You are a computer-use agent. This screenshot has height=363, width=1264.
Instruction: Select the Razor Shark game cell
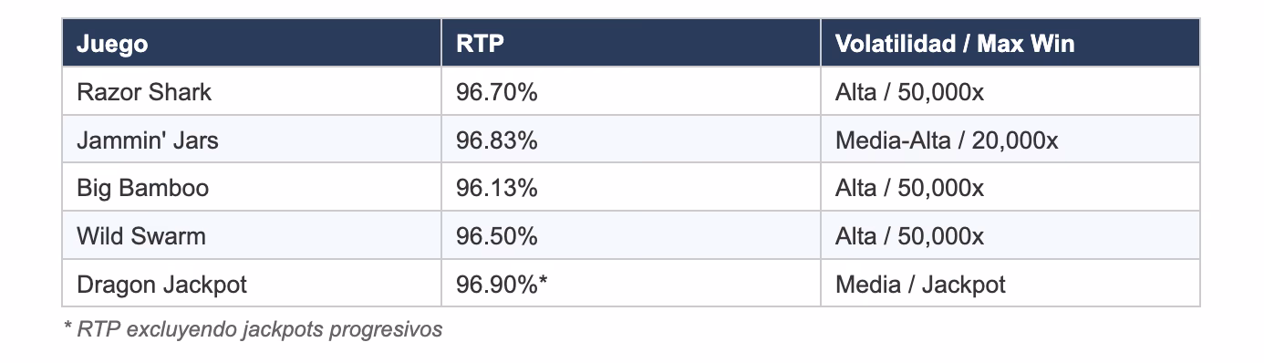click(252, 91)
